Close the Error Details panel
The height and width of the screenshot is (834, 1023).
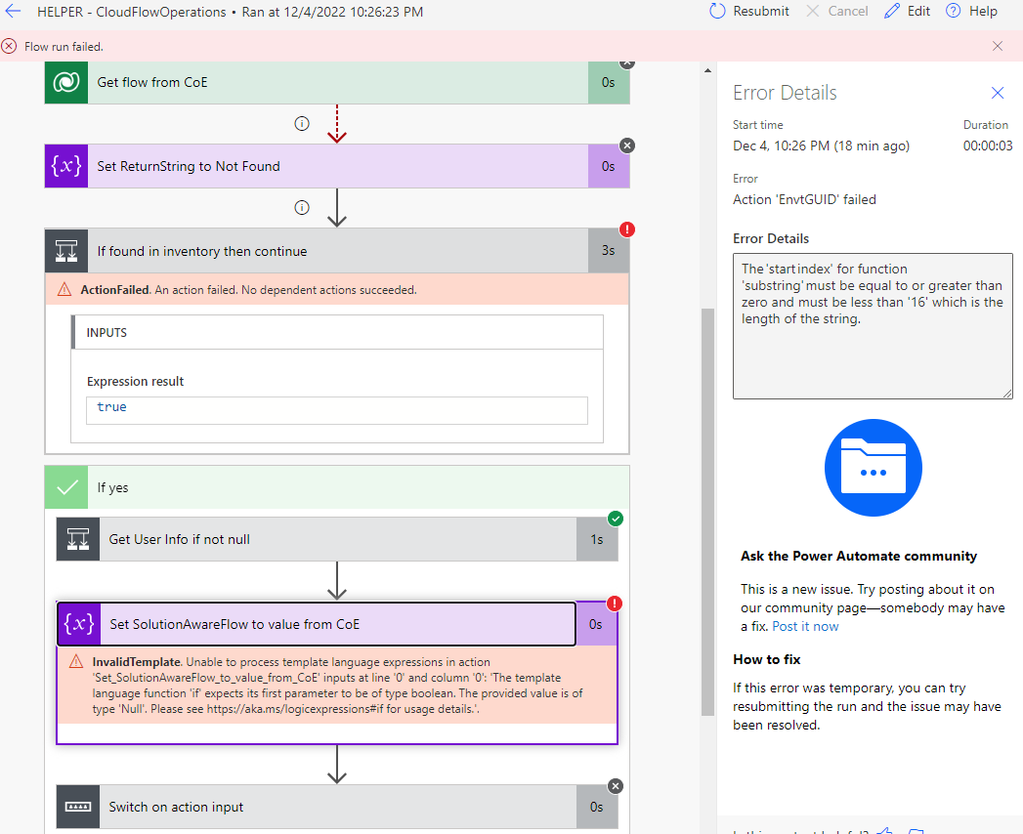(997, 93)
